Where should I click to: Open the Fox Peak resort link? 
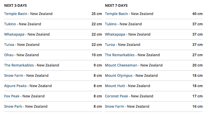pyautogui.click(x=12, y=96)
